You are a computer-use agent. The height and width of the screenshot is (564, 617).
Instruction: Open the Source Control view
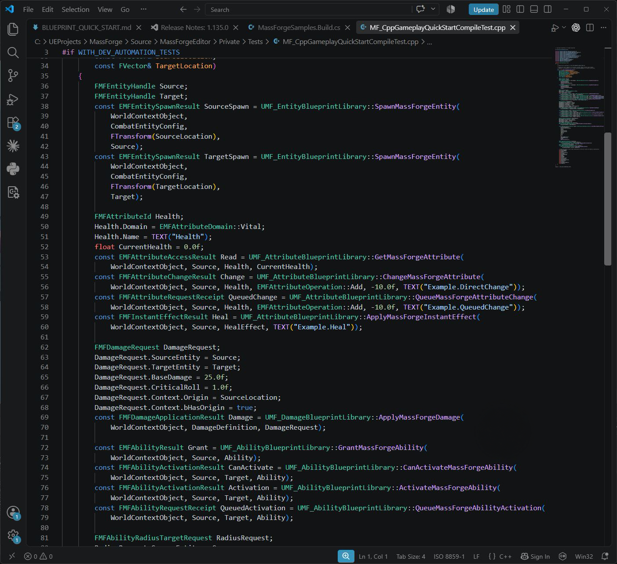13,75
